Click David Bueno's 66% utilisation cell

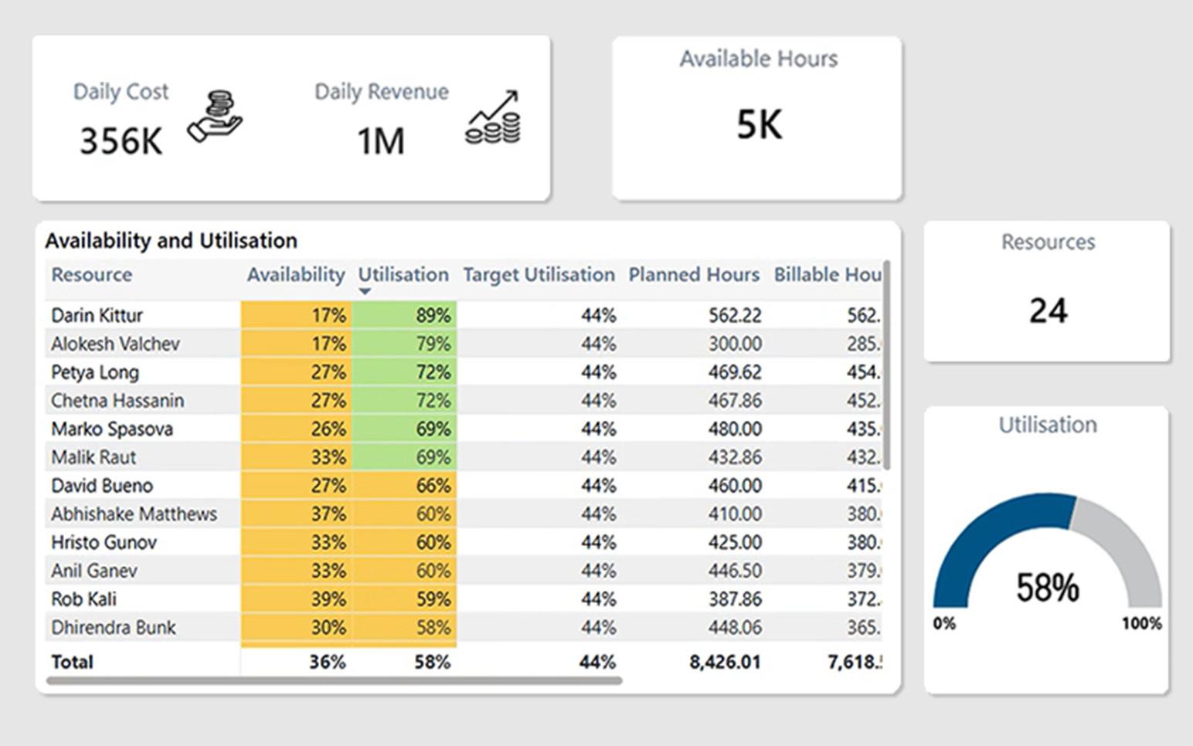click(405, 486)
